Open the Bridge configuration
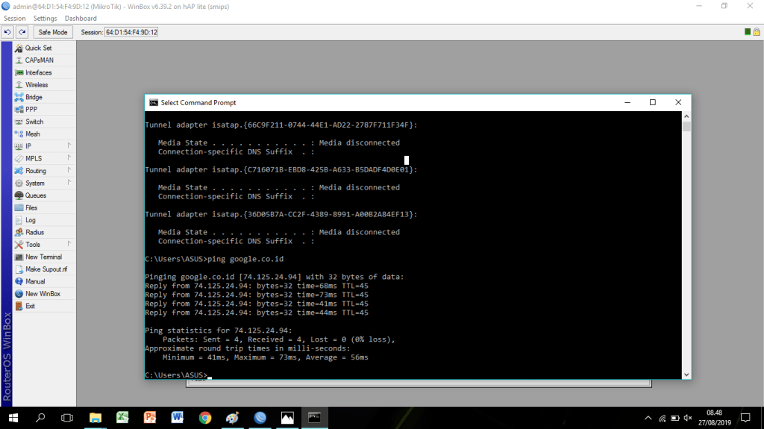Screen dimensions: 764x429 click(34, 97)
